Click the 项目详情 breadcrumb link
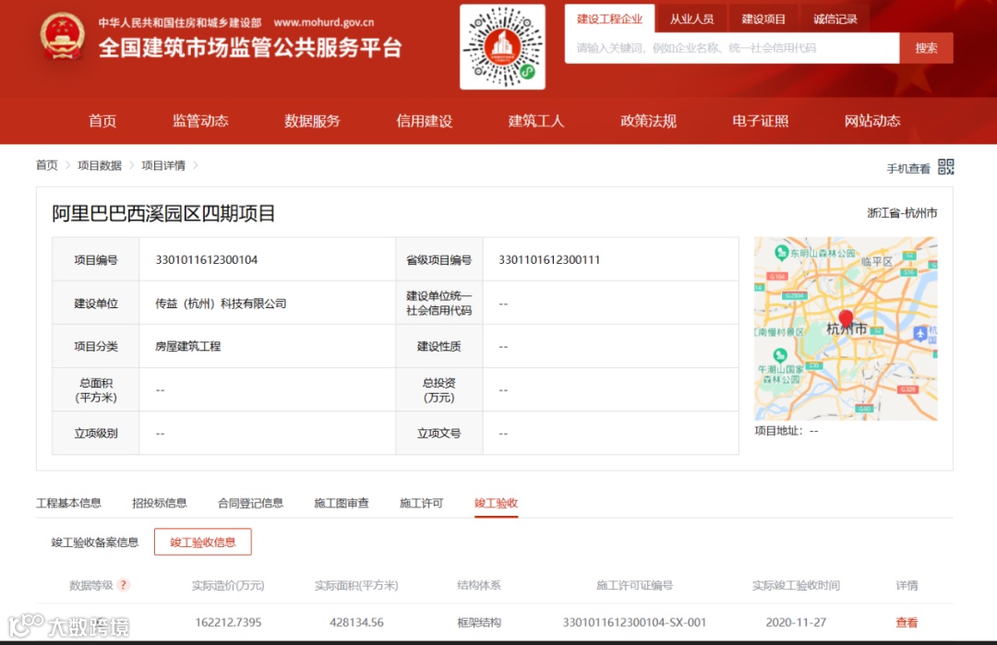 [162, 165]
